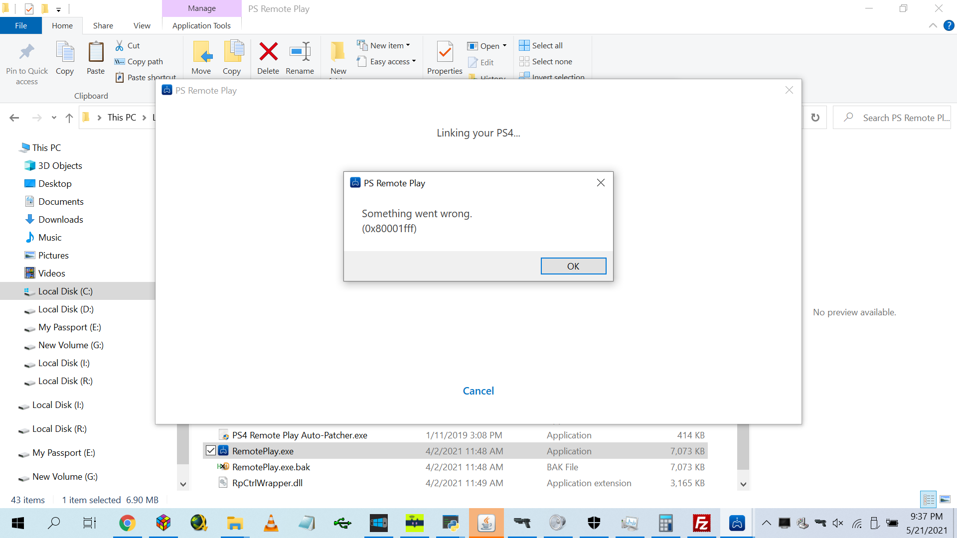Open the recent locations dropdown
The image size is (957, 538).
tap(54, 118)
